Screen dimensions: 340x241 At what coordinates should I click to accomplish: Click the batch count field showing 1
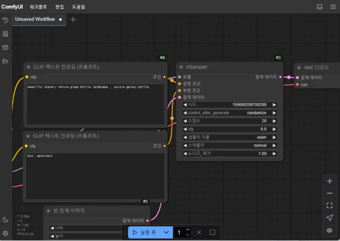tap(179, 232)
